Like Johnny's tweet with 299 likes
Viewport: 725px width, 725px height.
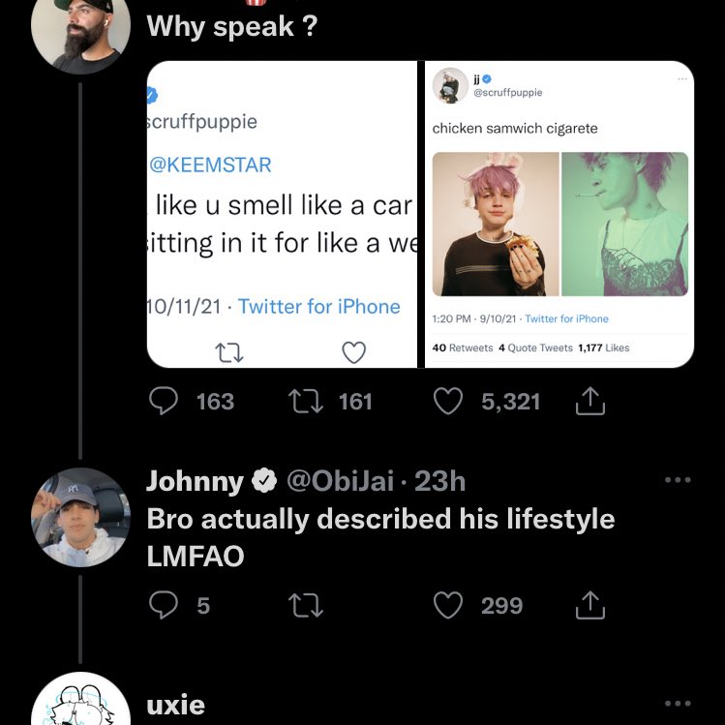pyautogui.click(x=447, y=606)
